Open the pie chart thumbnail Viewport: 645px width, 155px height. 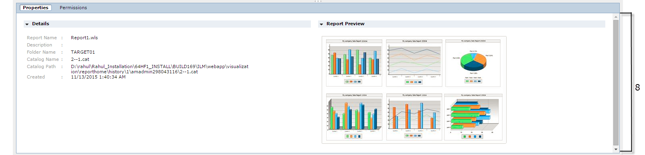(473, 63)
